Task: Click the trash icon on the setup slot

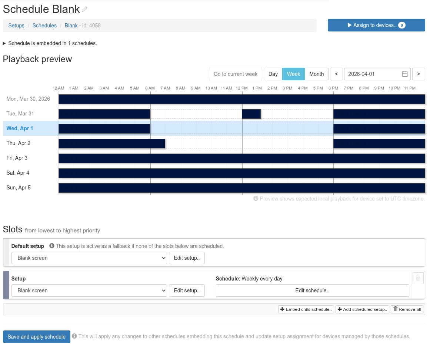Action: 418,278
